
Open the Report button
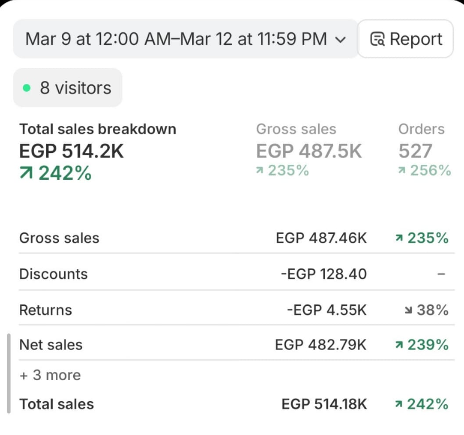pyautogui.click(x=405, y=39)
